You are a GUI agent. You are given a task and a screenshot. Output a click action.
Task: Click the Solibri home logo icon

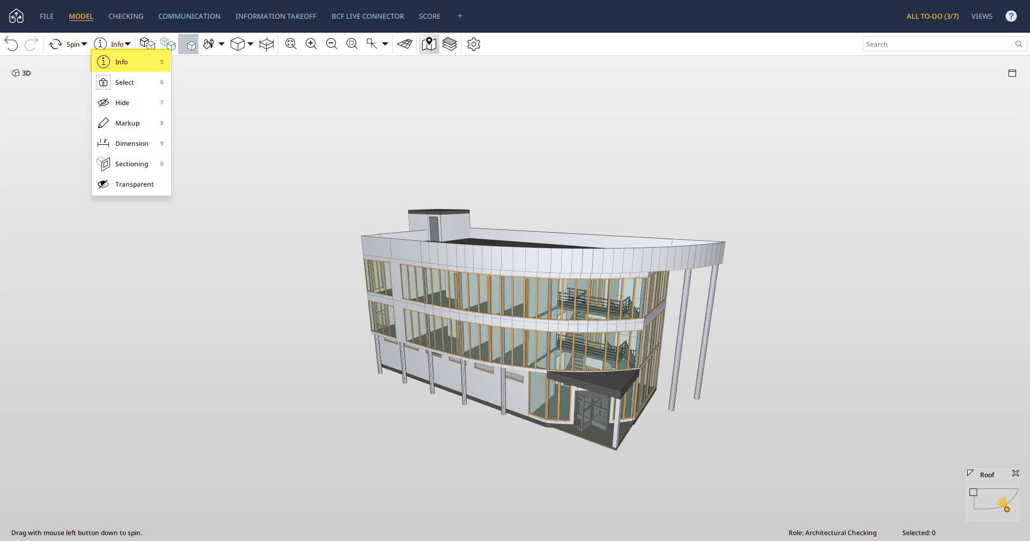(17, 16)
